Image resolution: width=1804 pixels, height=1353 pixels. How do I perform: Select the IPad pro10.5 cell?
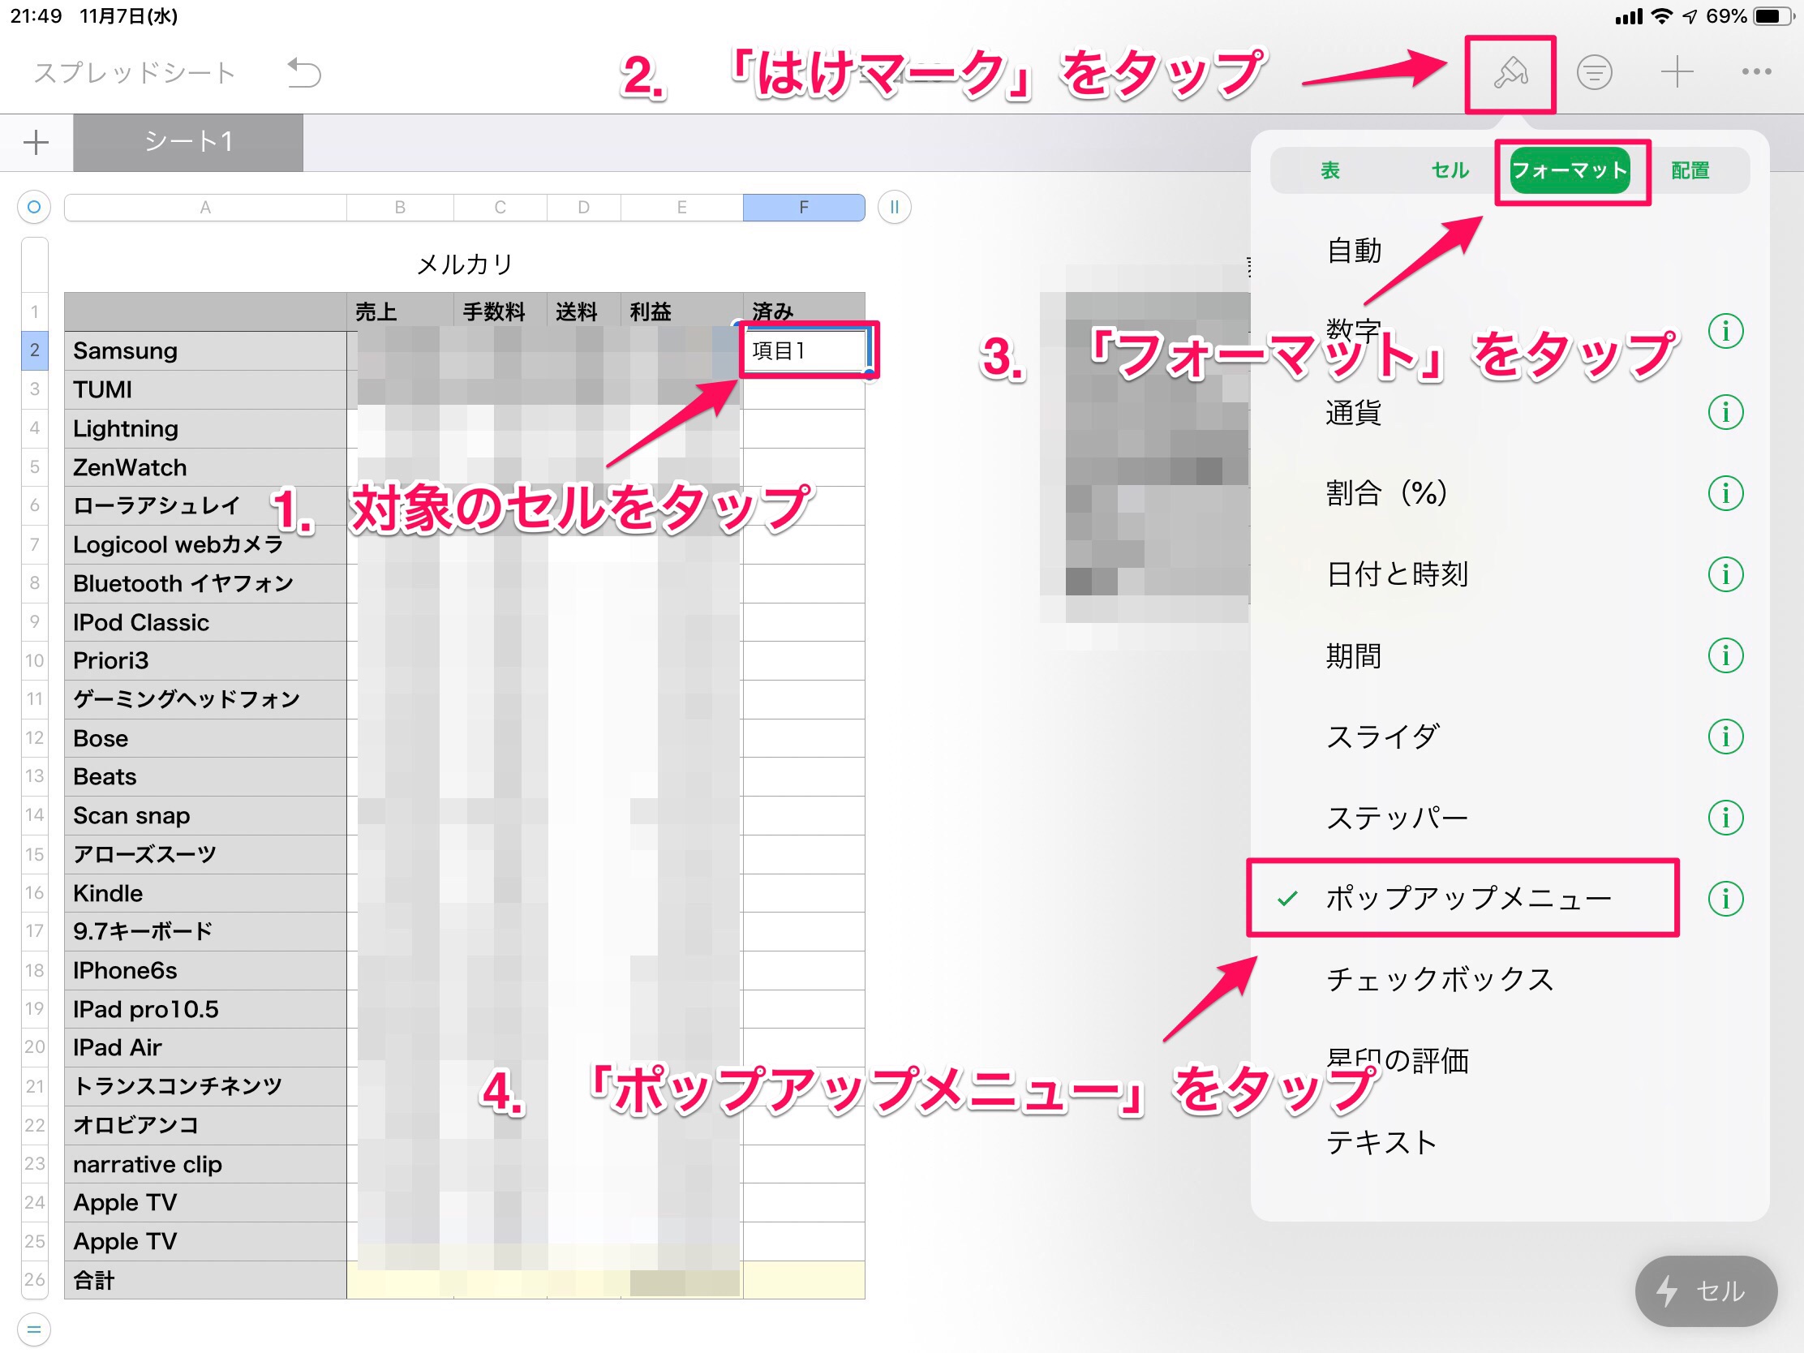click(205, 1009)
